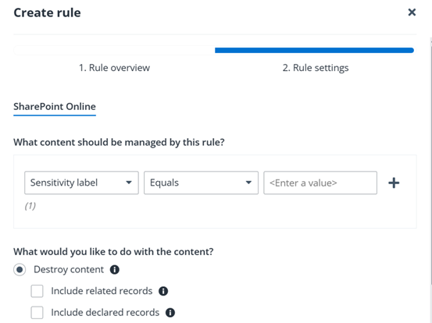Image resolution: width=432 pixels, height=323 pixels.
Task: Select the Destroy content radio button
Action: (x=20, y=270)
